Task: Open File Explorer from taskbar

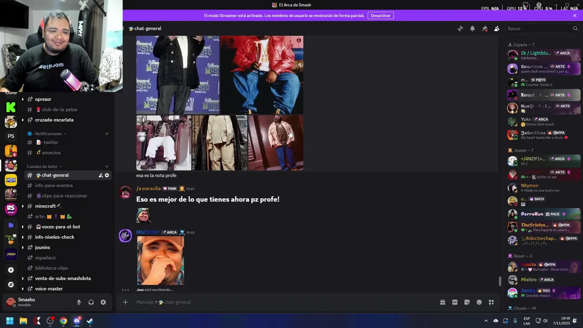Action: (23, 321)
